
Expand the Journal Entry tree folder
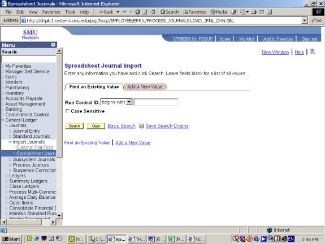point(10,131)
